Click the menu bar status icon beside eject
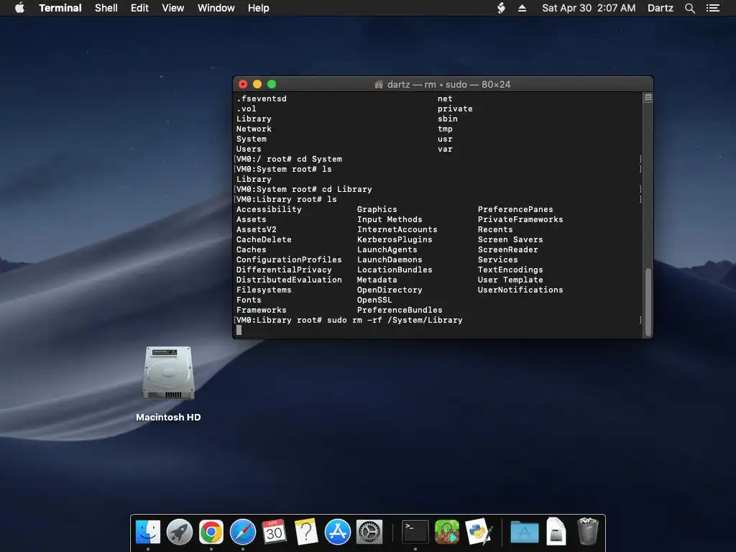Screen dimensions: 736x552 pyautogui.click(x=501, y=8)
